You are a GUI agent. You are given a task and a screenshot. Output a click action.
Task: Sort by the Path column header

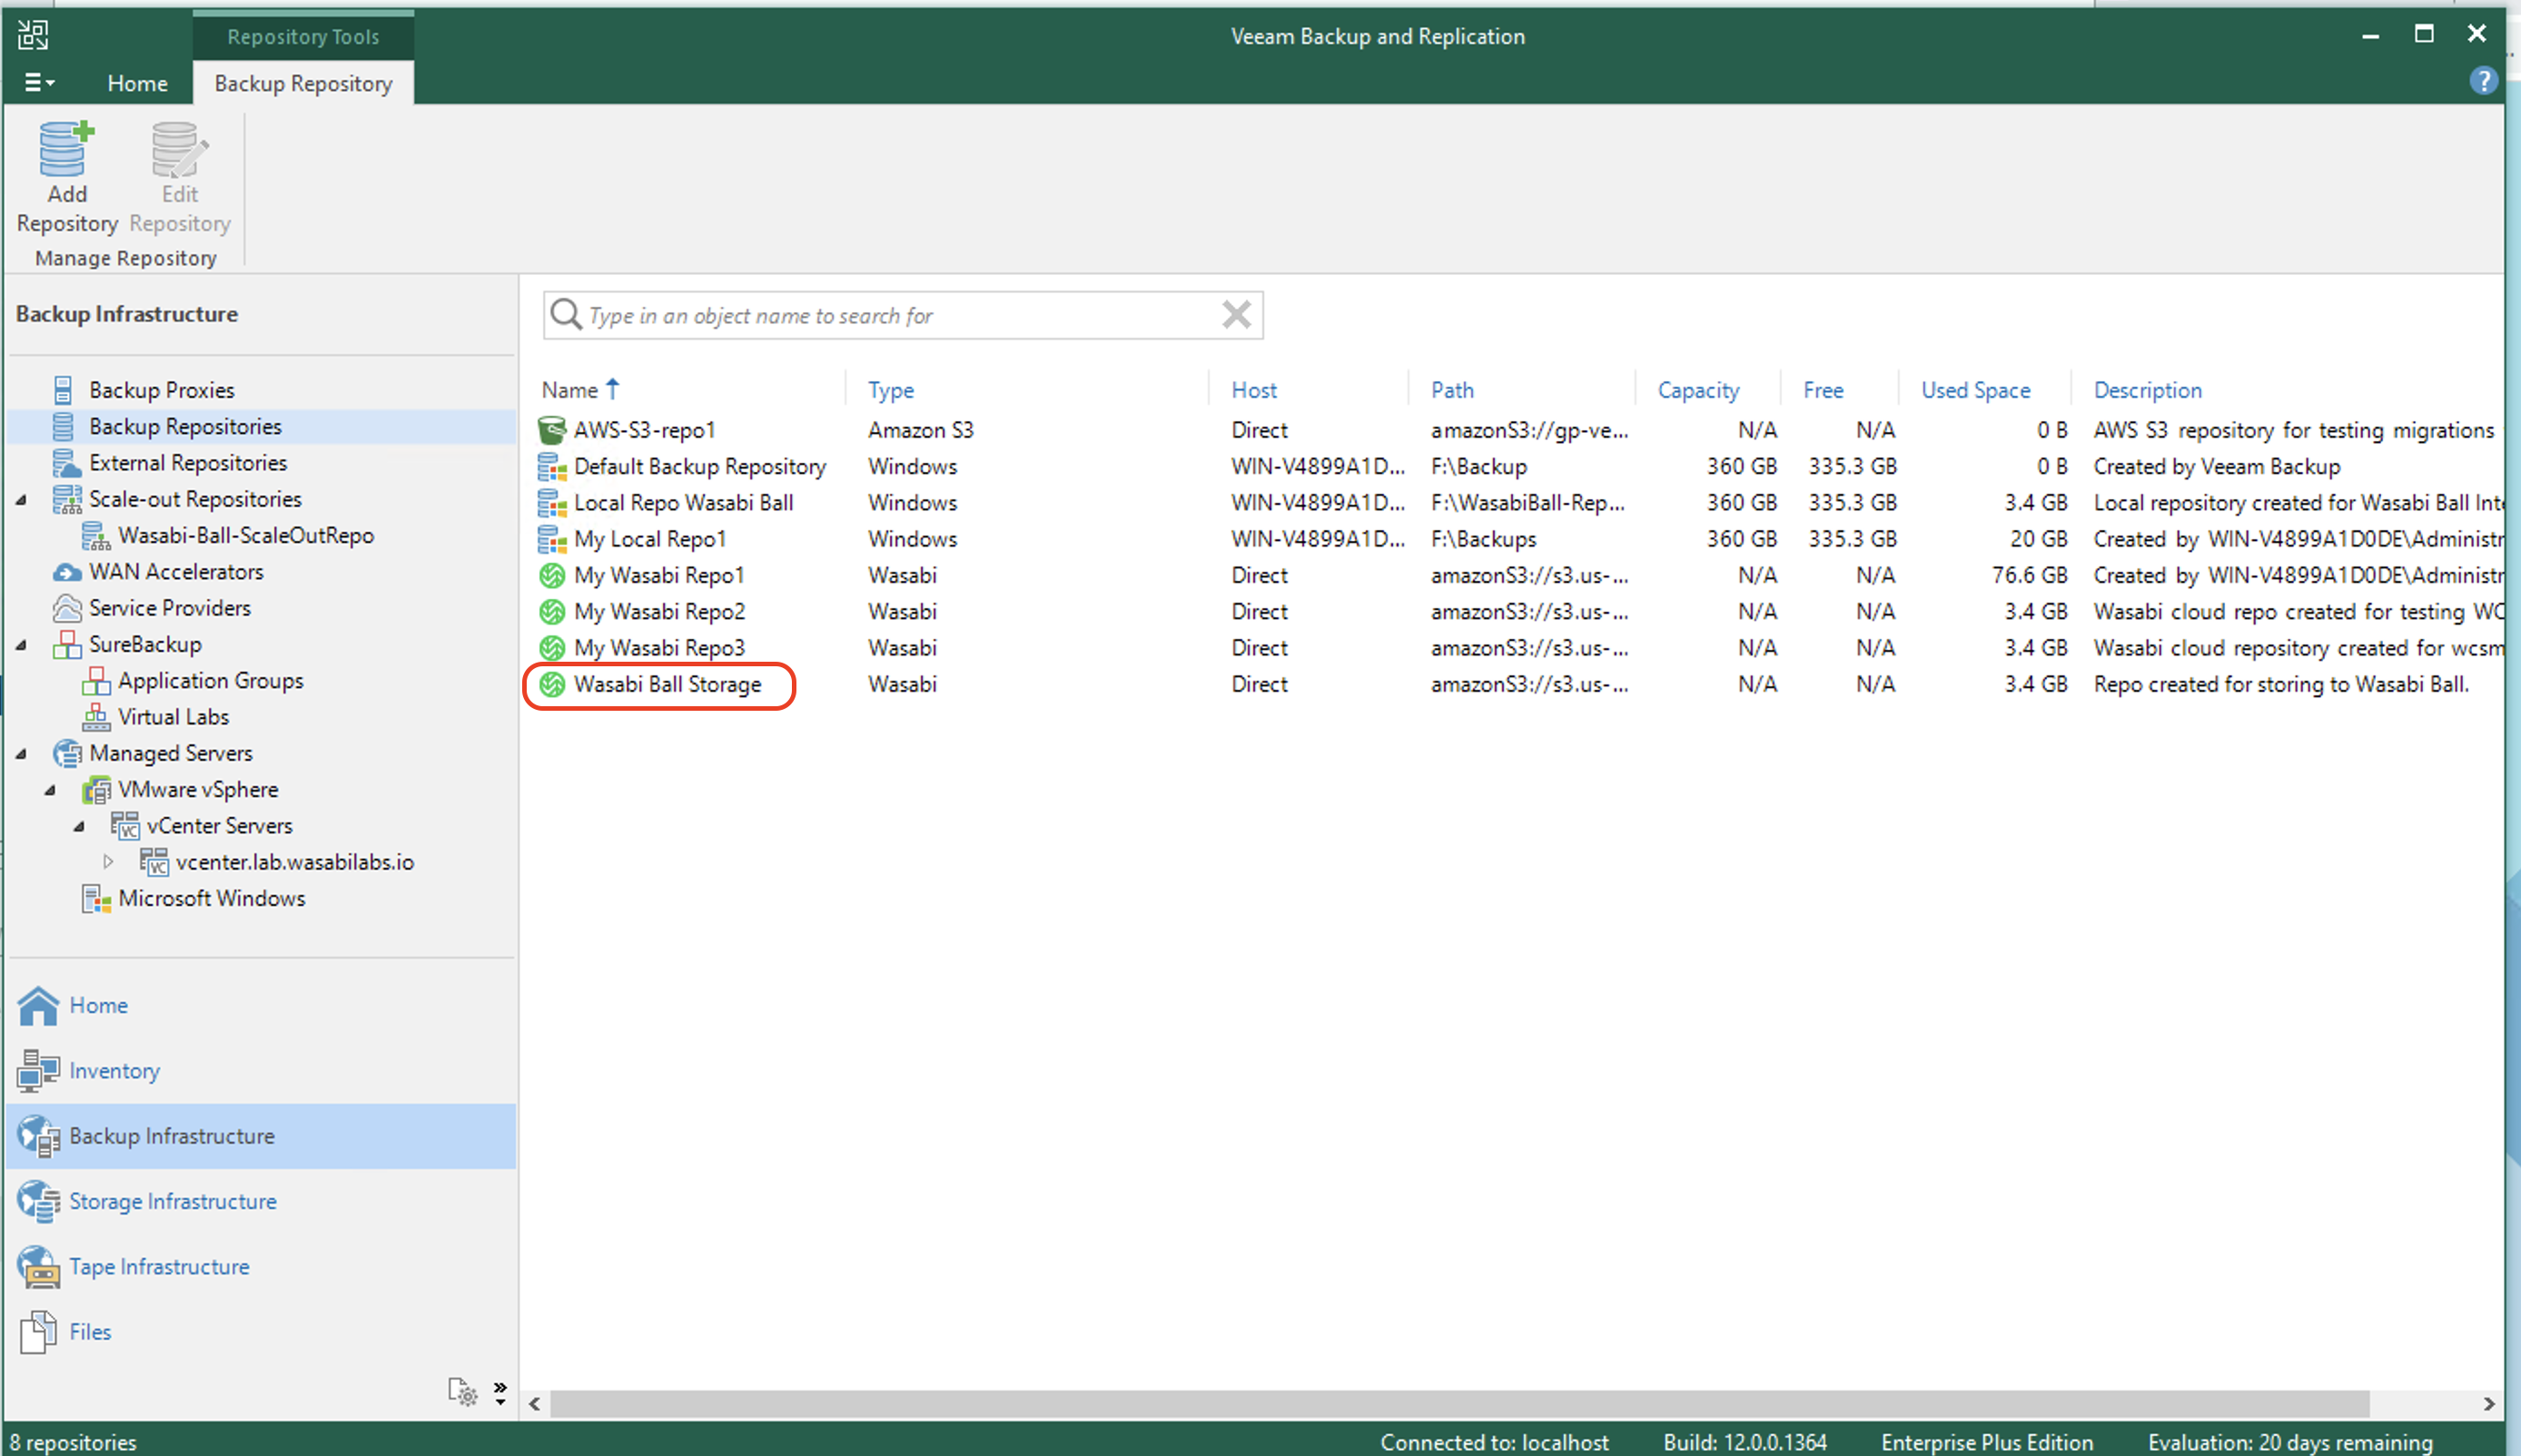click(1451, 390)
